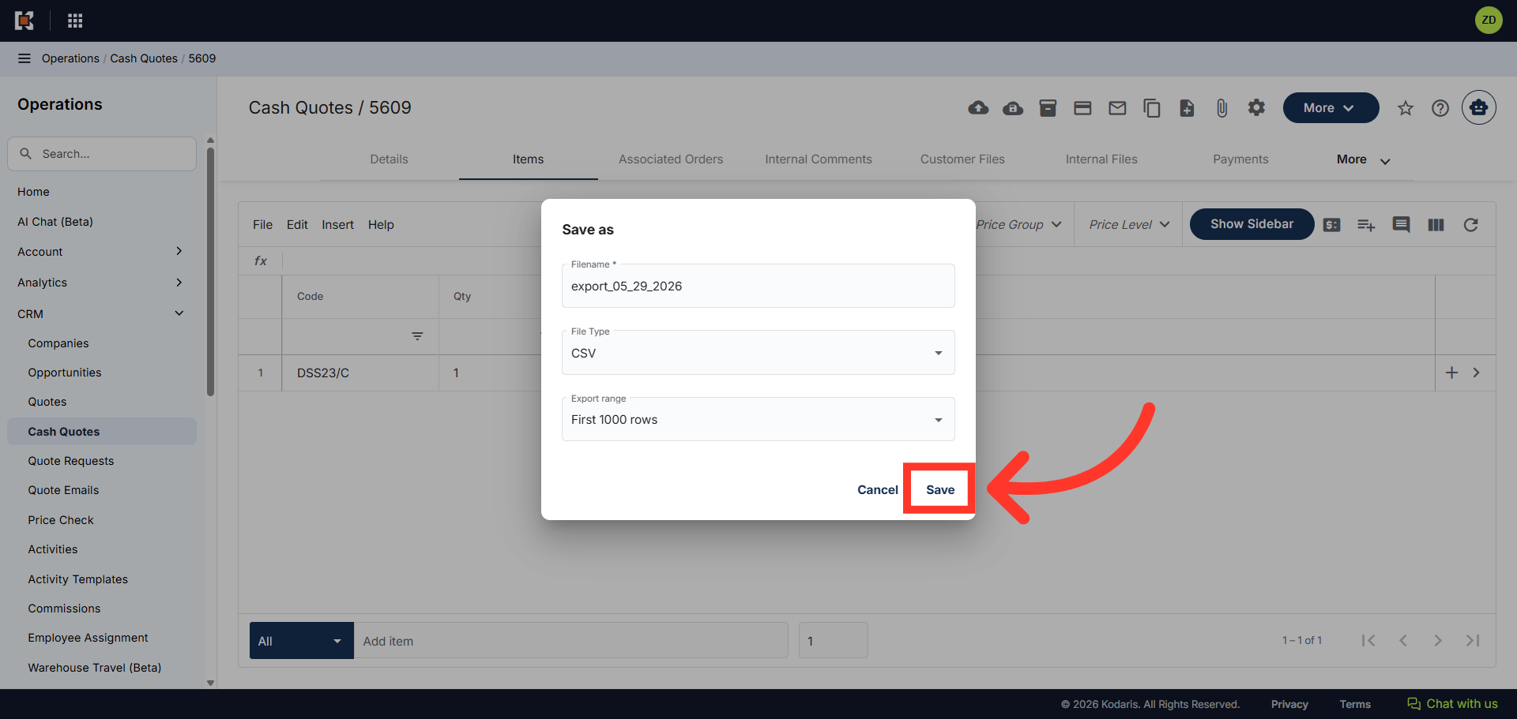Click the cloud upload icon
Viewport: 1517px width, 719px height.
pos(978,108)
